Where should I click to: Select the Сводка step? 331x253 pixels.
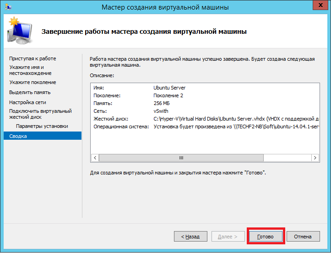43,136
